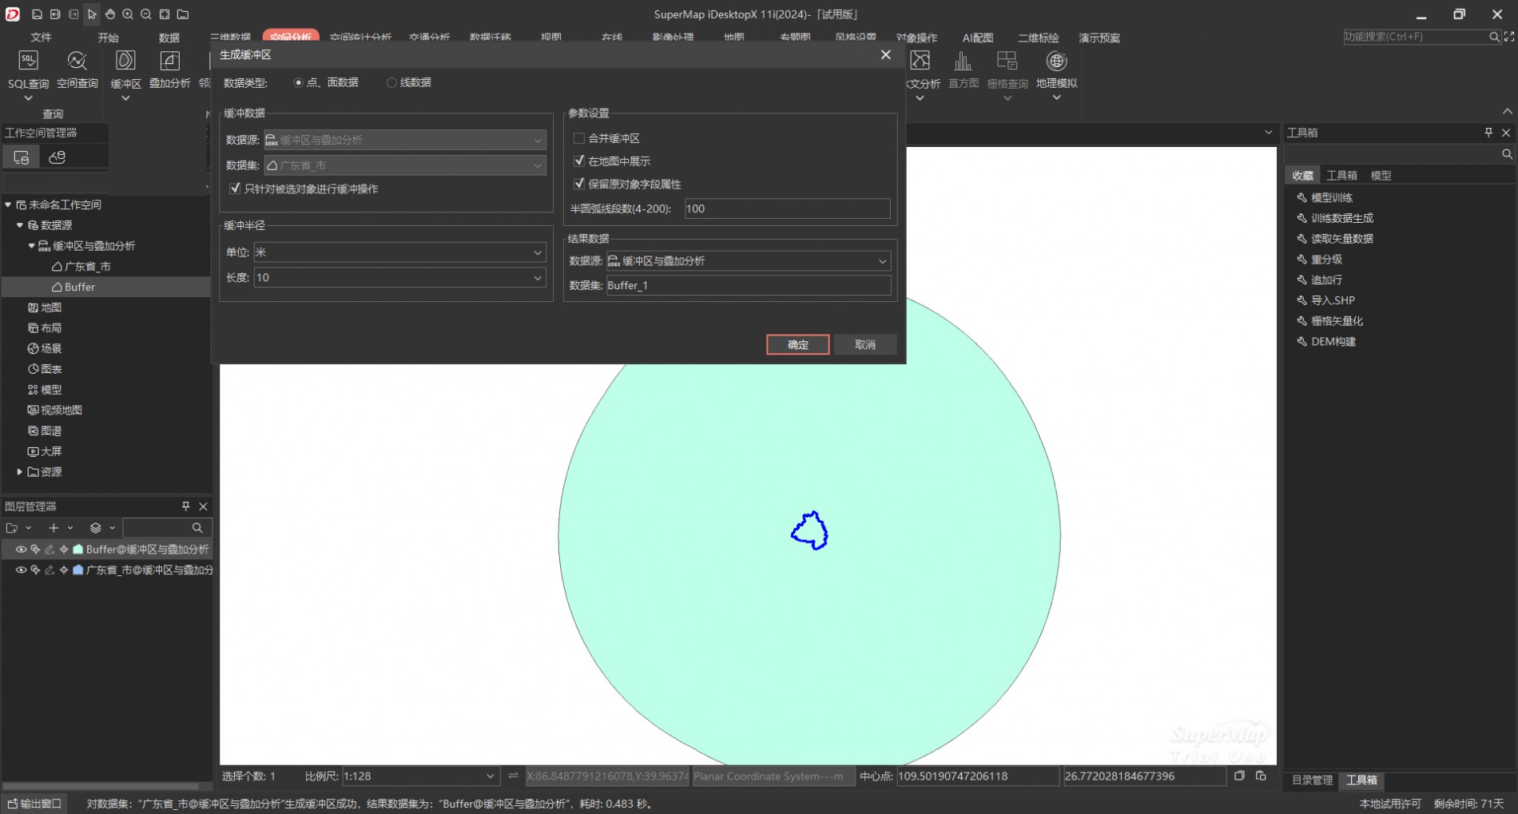Switch to cloud database view icon
Screen dimensions: 1518x814
coord(57,157)
